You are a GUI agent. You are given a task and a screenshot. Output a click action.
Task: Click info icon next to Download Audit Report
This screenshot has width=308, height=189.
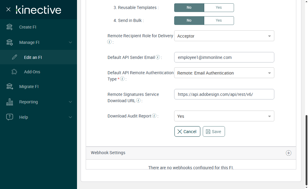point(154,116)
